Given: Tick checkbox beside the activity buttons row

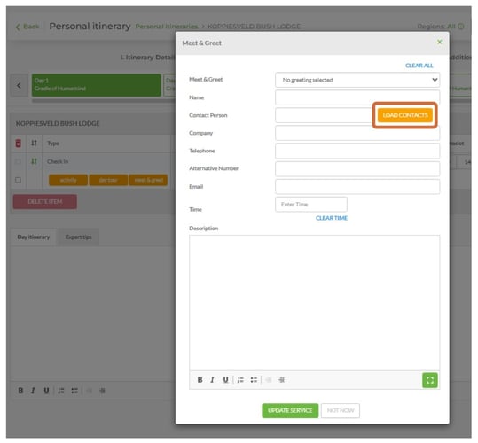Looking at the screenshot, I should [x=19, y=180].
